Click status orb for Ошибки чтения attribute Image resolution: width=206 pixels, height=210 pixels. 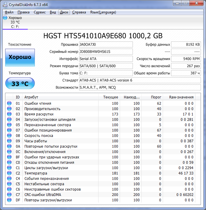click(9, 104)
